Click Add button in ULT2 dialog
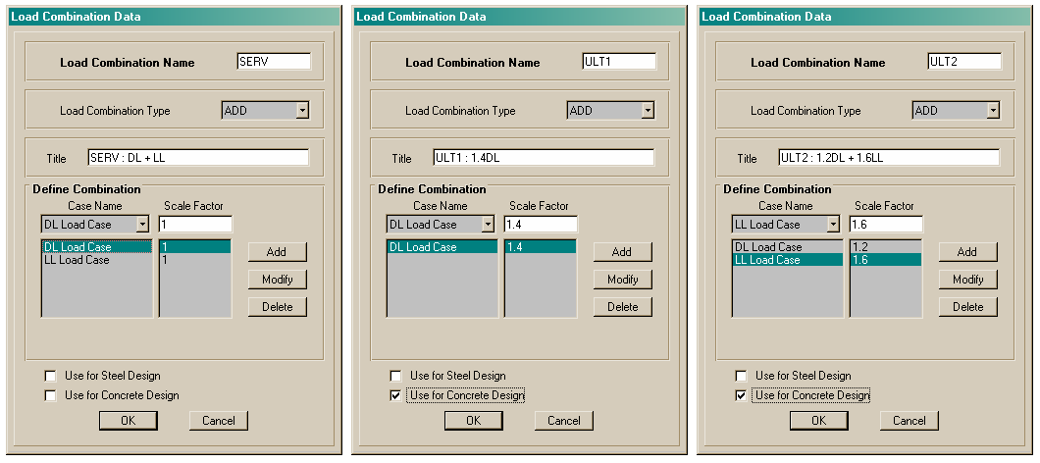The width and height of the screenshot is (1040, 463). coord(967,252)
